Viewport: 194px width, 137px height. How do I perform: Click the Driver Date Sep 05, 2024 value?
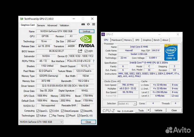[46, 91]
